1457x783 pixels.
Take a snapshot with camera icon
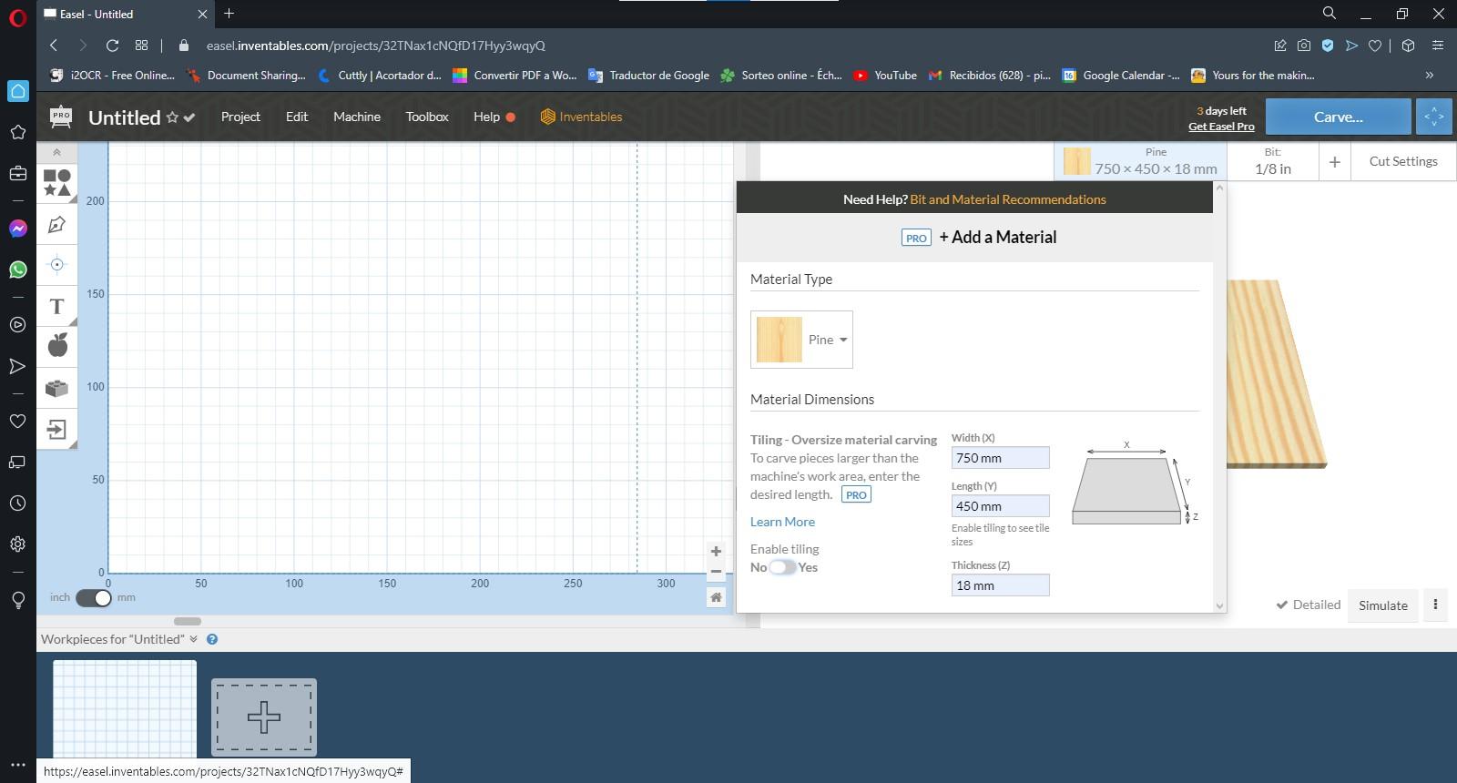1304,46
